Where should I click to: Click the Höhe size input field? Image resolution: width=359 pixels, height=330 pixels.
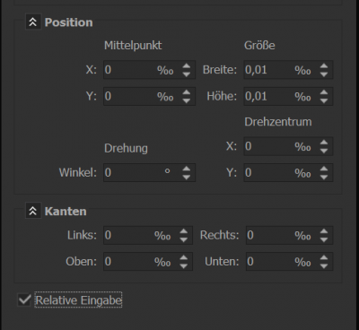click(x=288, y=96)
